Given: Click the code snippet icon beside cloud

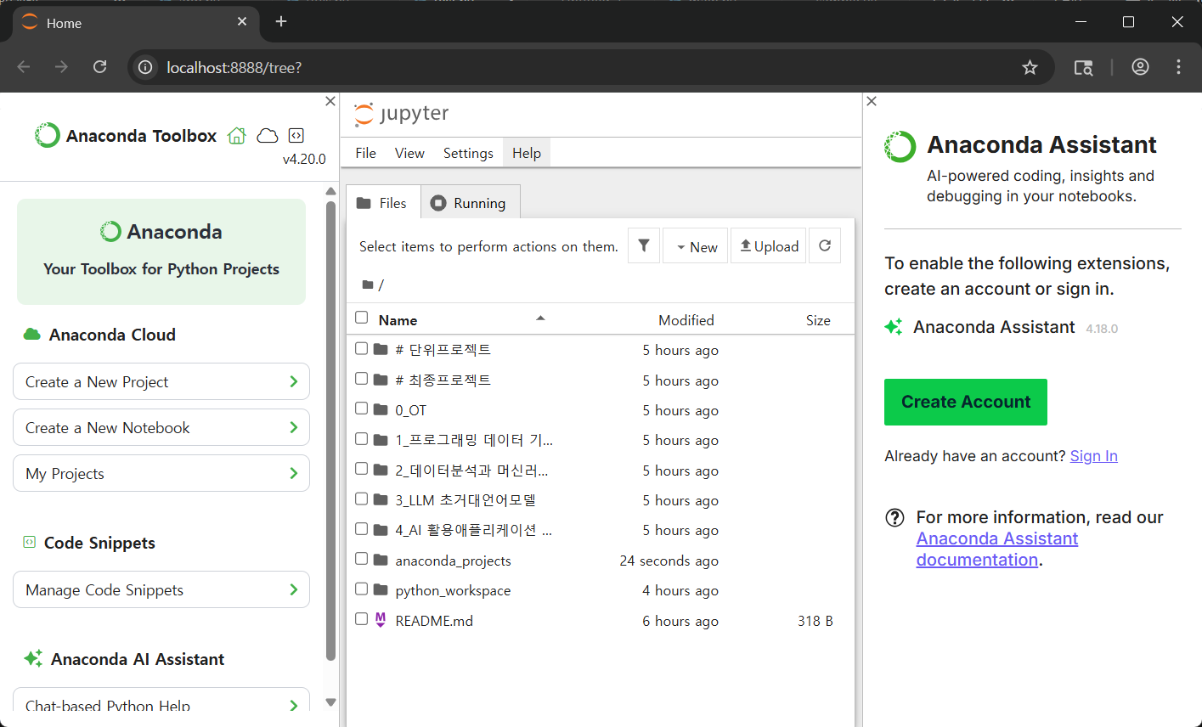Looking at the screenshot, I should point(296,135).
